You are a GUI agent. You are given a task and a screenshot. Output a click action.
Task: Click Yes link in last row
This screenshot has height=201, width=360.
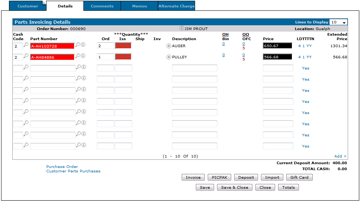306,146
